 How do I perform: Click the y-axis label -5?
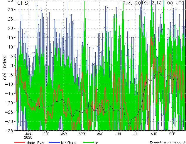point(10,75)
